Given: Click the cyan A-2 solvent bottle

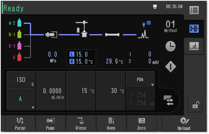Looking at the screenshot, I should click(19, 23).
